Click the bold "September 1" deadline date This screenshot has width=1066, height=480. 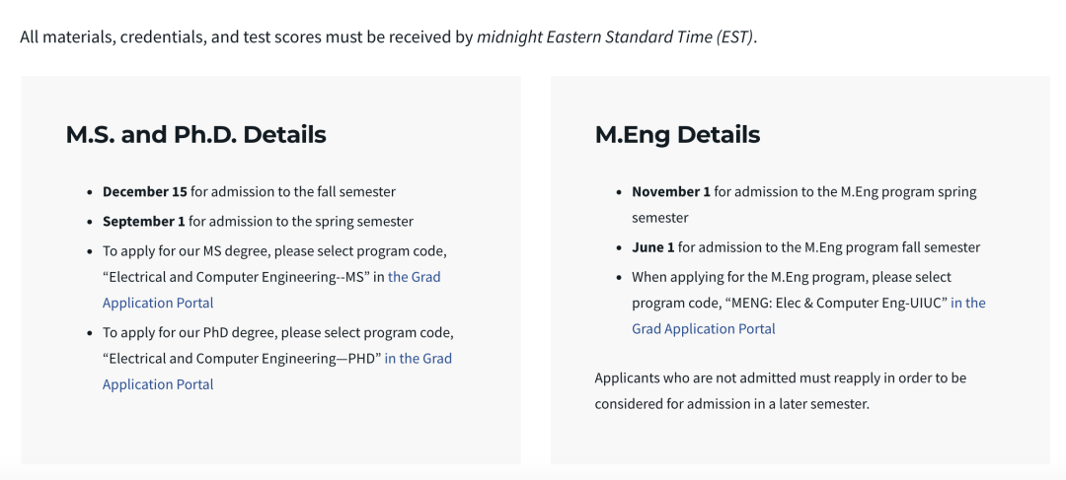coord(143,221)
